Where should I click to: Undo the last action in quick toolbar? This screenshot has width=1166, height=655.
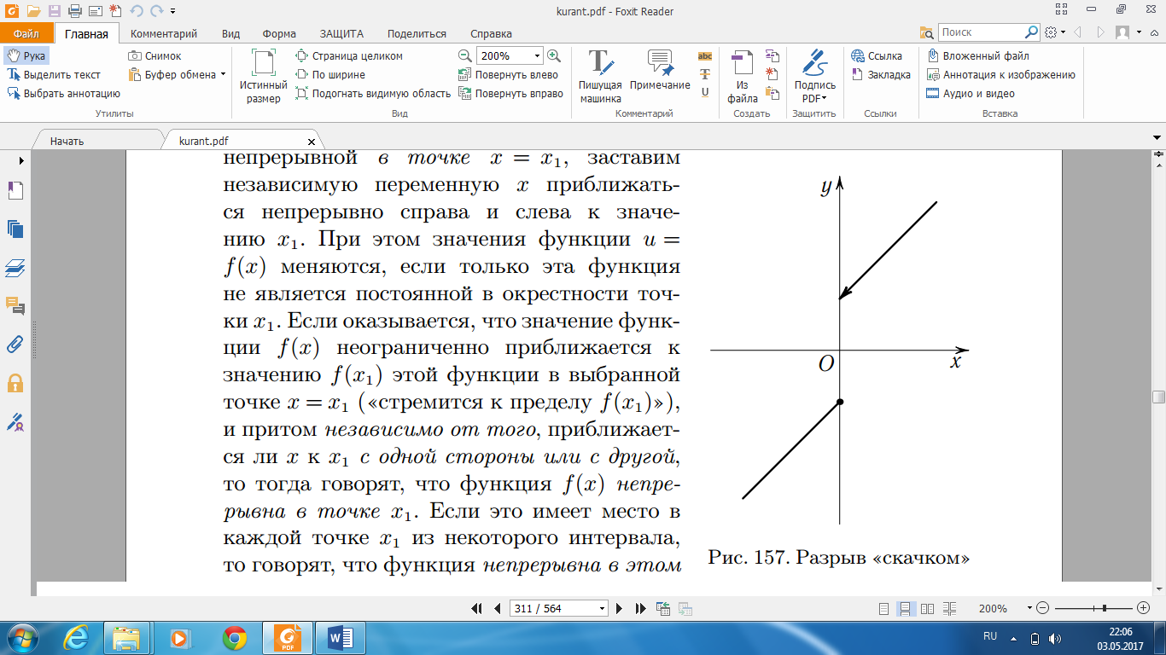tap(137, 11)
